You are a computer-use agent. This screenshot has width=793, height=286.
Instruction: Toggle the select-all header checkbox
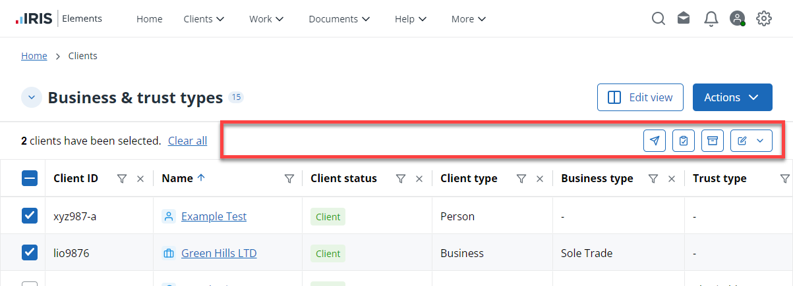[x=30, y=178]
